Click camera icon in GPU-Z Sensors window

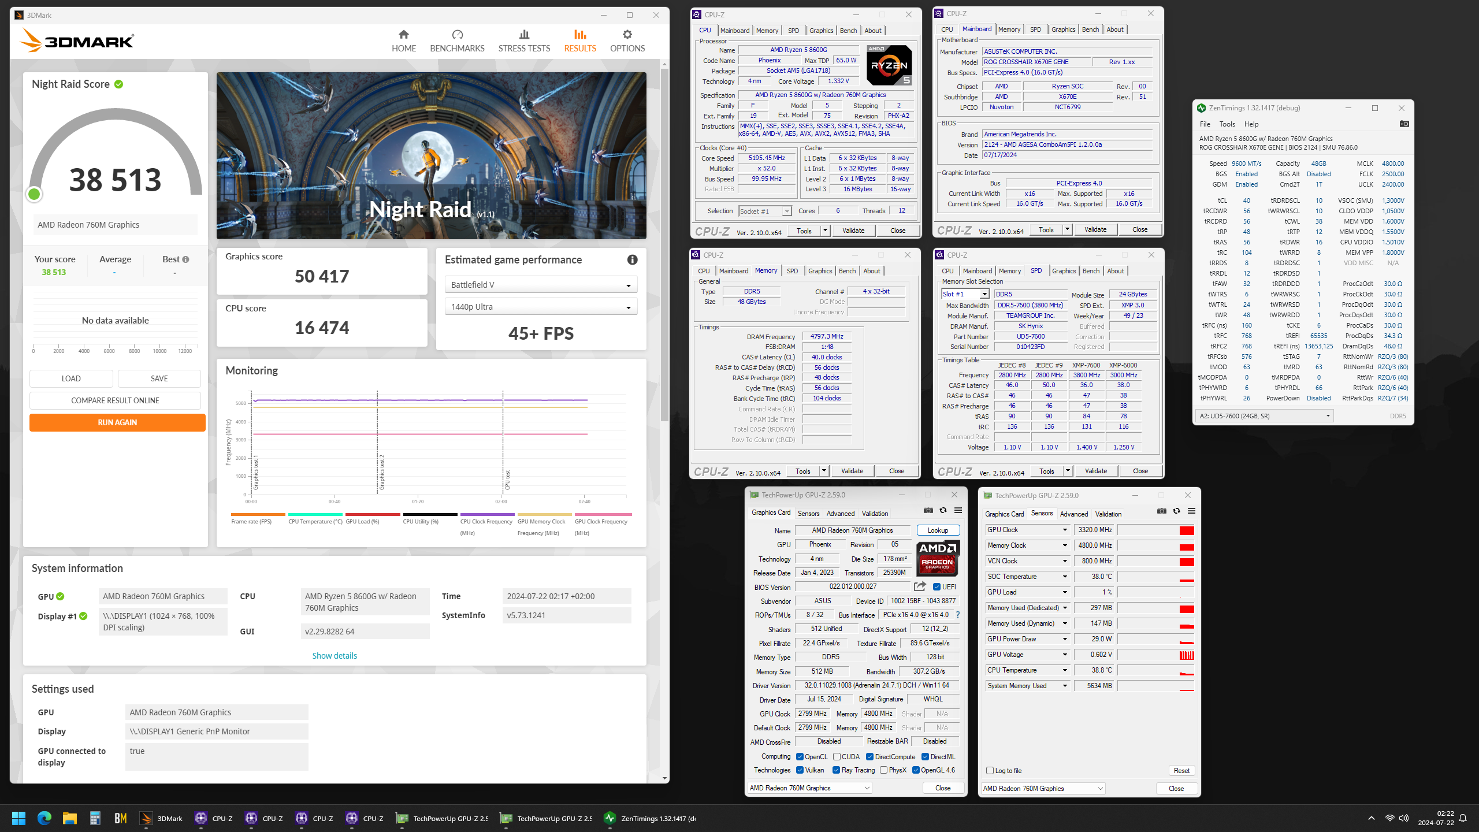[x=1162, y=511]
